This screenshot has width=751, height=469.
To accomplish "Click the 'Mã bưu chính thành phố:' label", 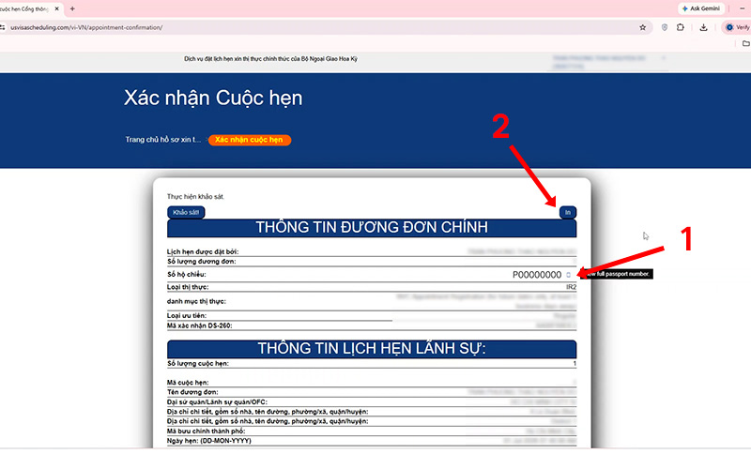I will 206,431.
